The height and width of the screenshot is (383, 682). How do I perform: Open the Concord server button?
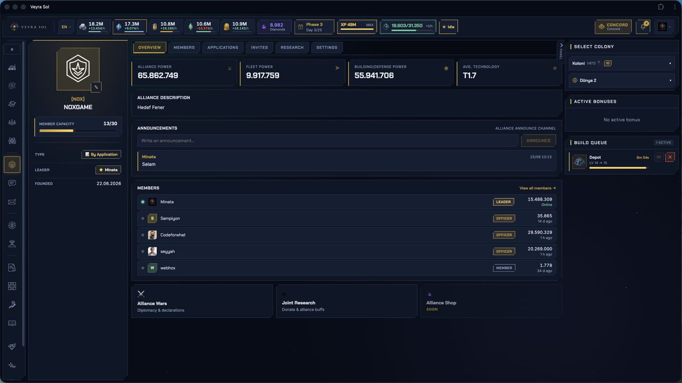[x=613, y=27]
